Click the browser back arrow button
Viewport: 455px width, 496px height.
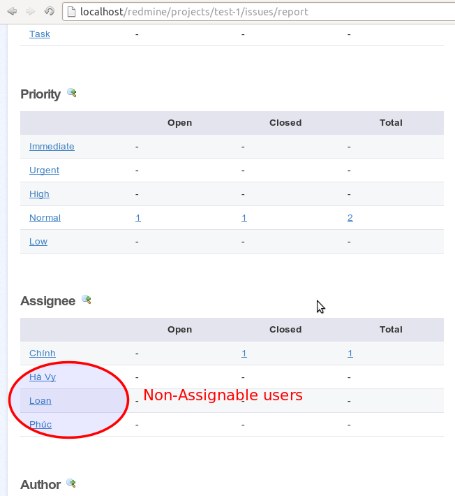click(x=12, y=11)
